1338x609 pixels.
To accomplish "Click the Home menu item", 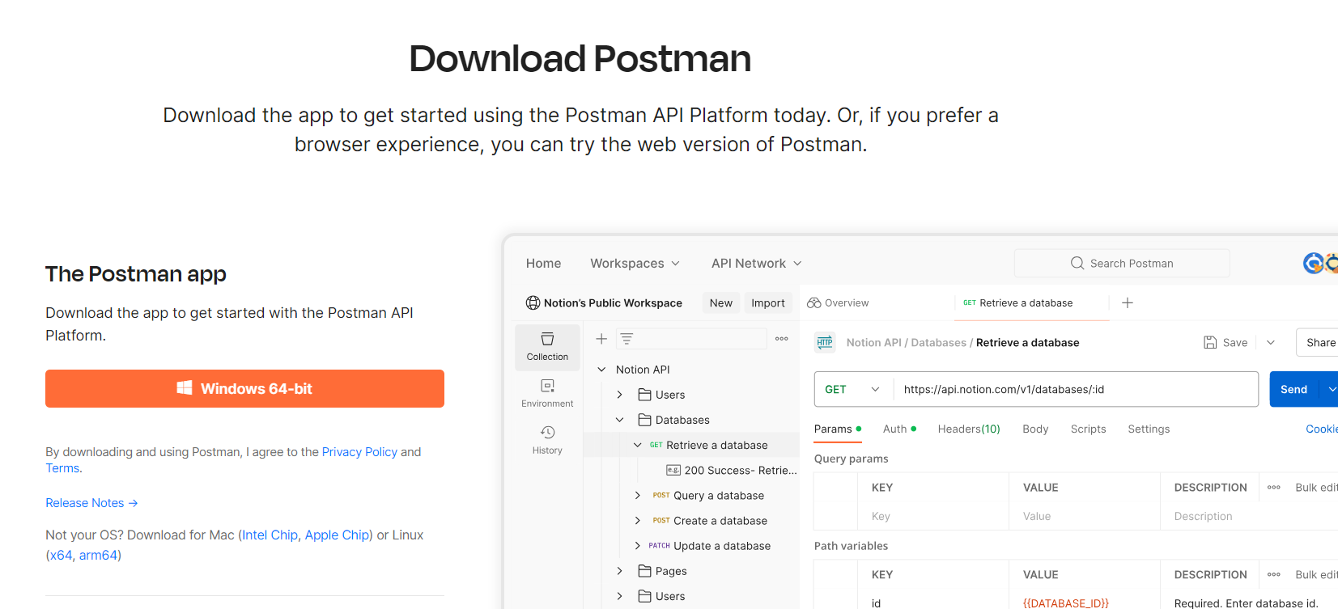I will pos(543,264).
